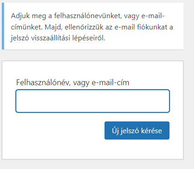Click the Felhasználónév, vagy e-mail-cím label text
This screenshot has height=169, width=194.
tap(73, 82)
